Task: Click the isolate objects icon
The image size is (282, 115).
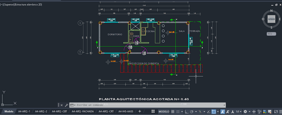Action: [x=260, y=112]
